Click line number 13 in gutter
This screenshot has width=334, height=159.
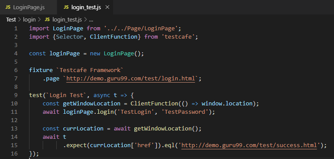pos(14,128)
